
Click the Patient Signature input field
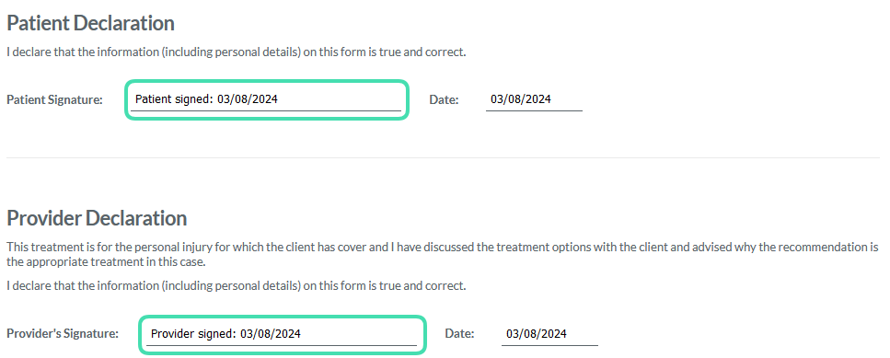266,100
